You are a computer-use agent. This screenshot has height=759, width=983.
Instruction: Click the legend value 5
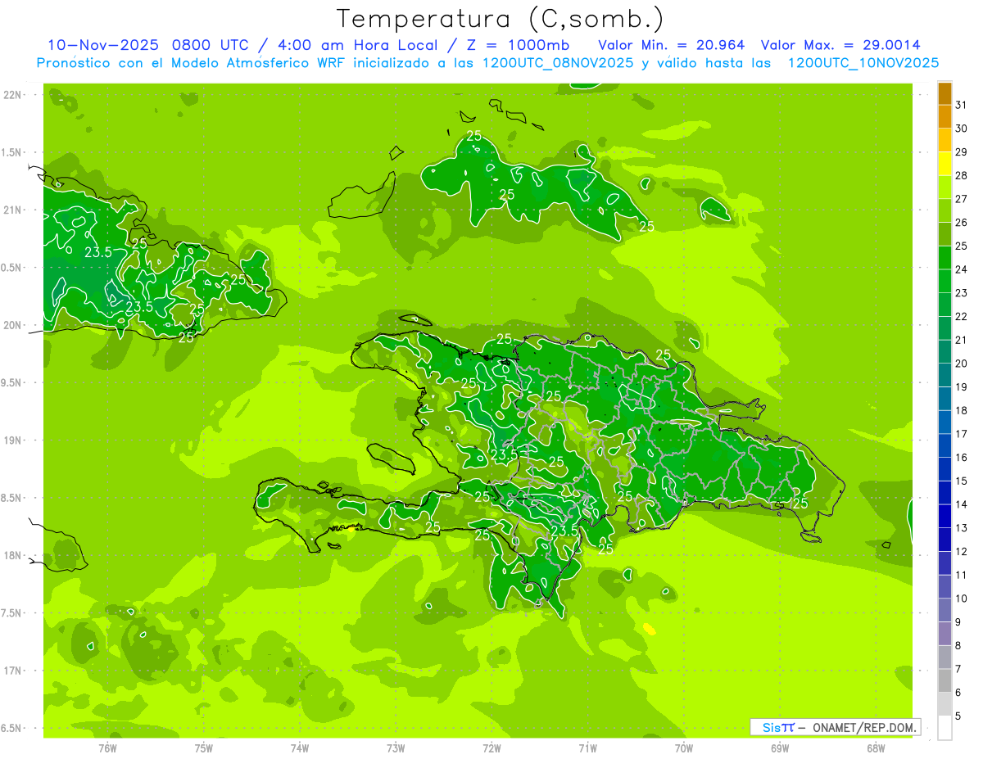[x=958, y=716]
